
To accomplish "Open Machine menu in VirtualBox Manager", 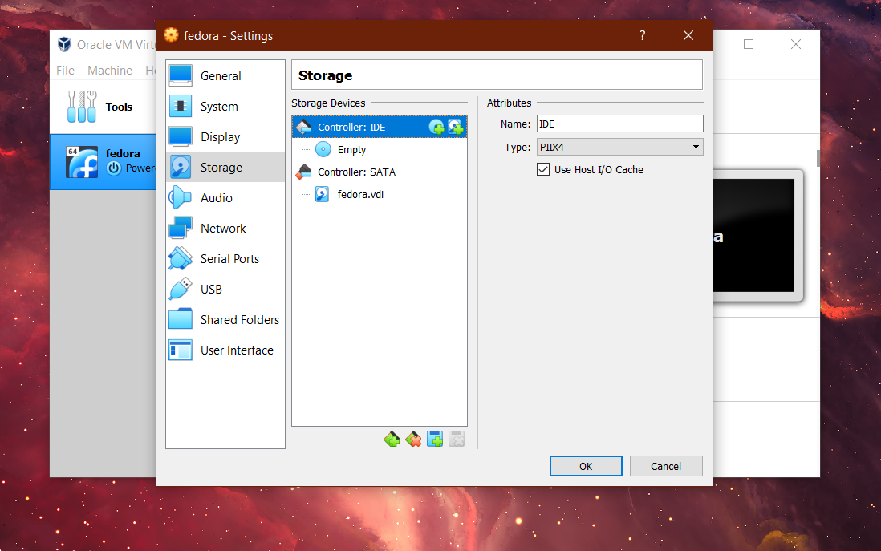I will [110, 71].
